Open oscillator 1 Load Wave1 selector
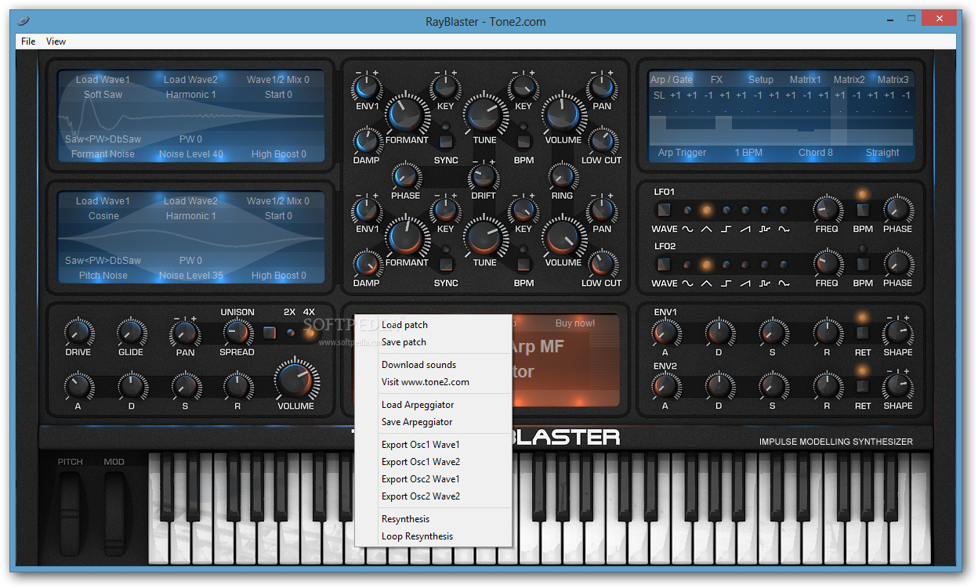This screenshot has height=588, width=978. pyautogui.click(x=103, y=80)
